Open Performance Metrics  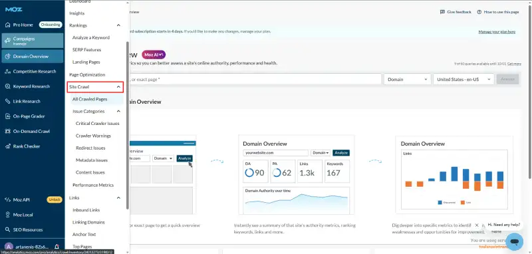[x=93, y=185]
